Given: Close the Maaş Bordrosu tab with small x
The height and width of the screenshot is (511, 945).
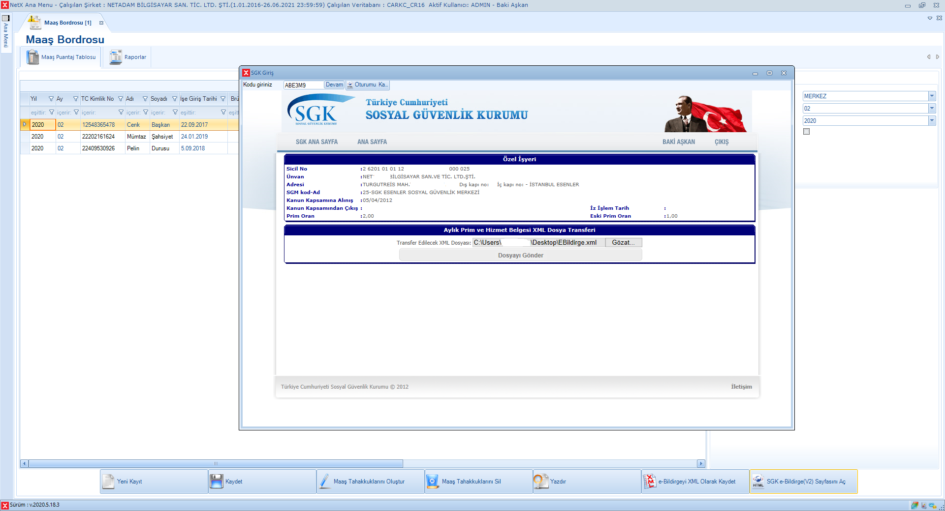Looking at the screenshot, I should [101, 23].
